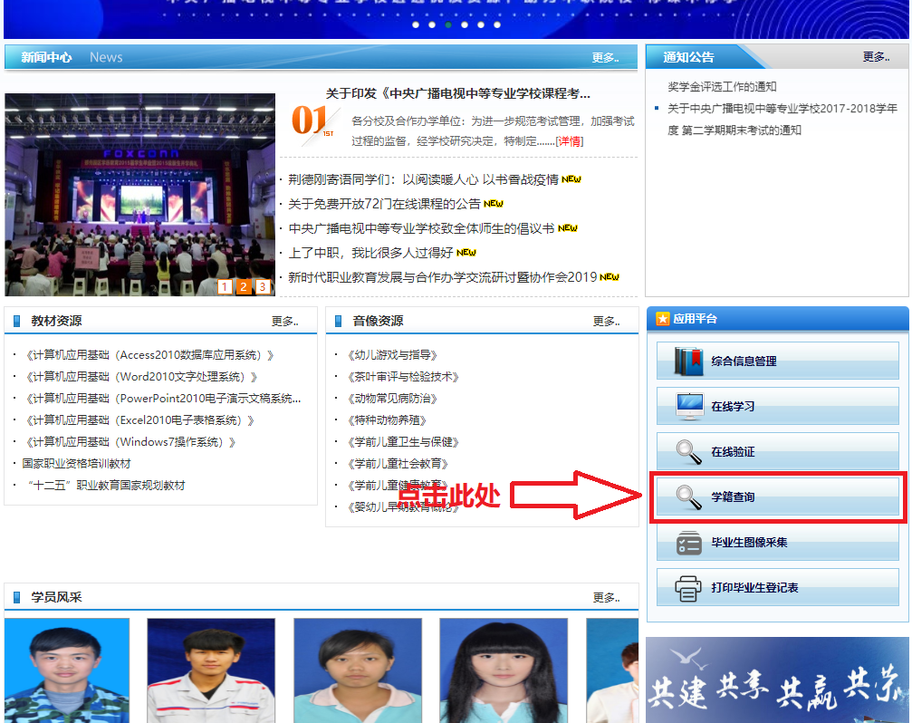The height and width of the screenshot is (723, 912).
Task: Open 在线学习 via its monitor icon
Action: pyautogui.click(x=689, y=406)
